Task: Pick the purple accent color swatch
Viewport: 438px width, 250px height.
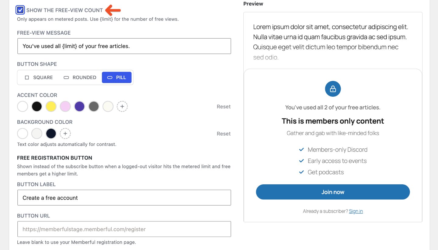Action: 79,106
